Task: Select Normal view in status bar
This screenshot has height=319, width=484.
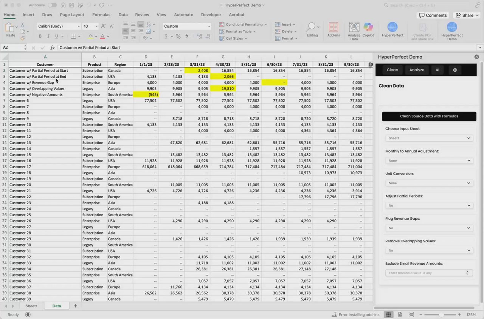Action: click(x=388, y=314)
